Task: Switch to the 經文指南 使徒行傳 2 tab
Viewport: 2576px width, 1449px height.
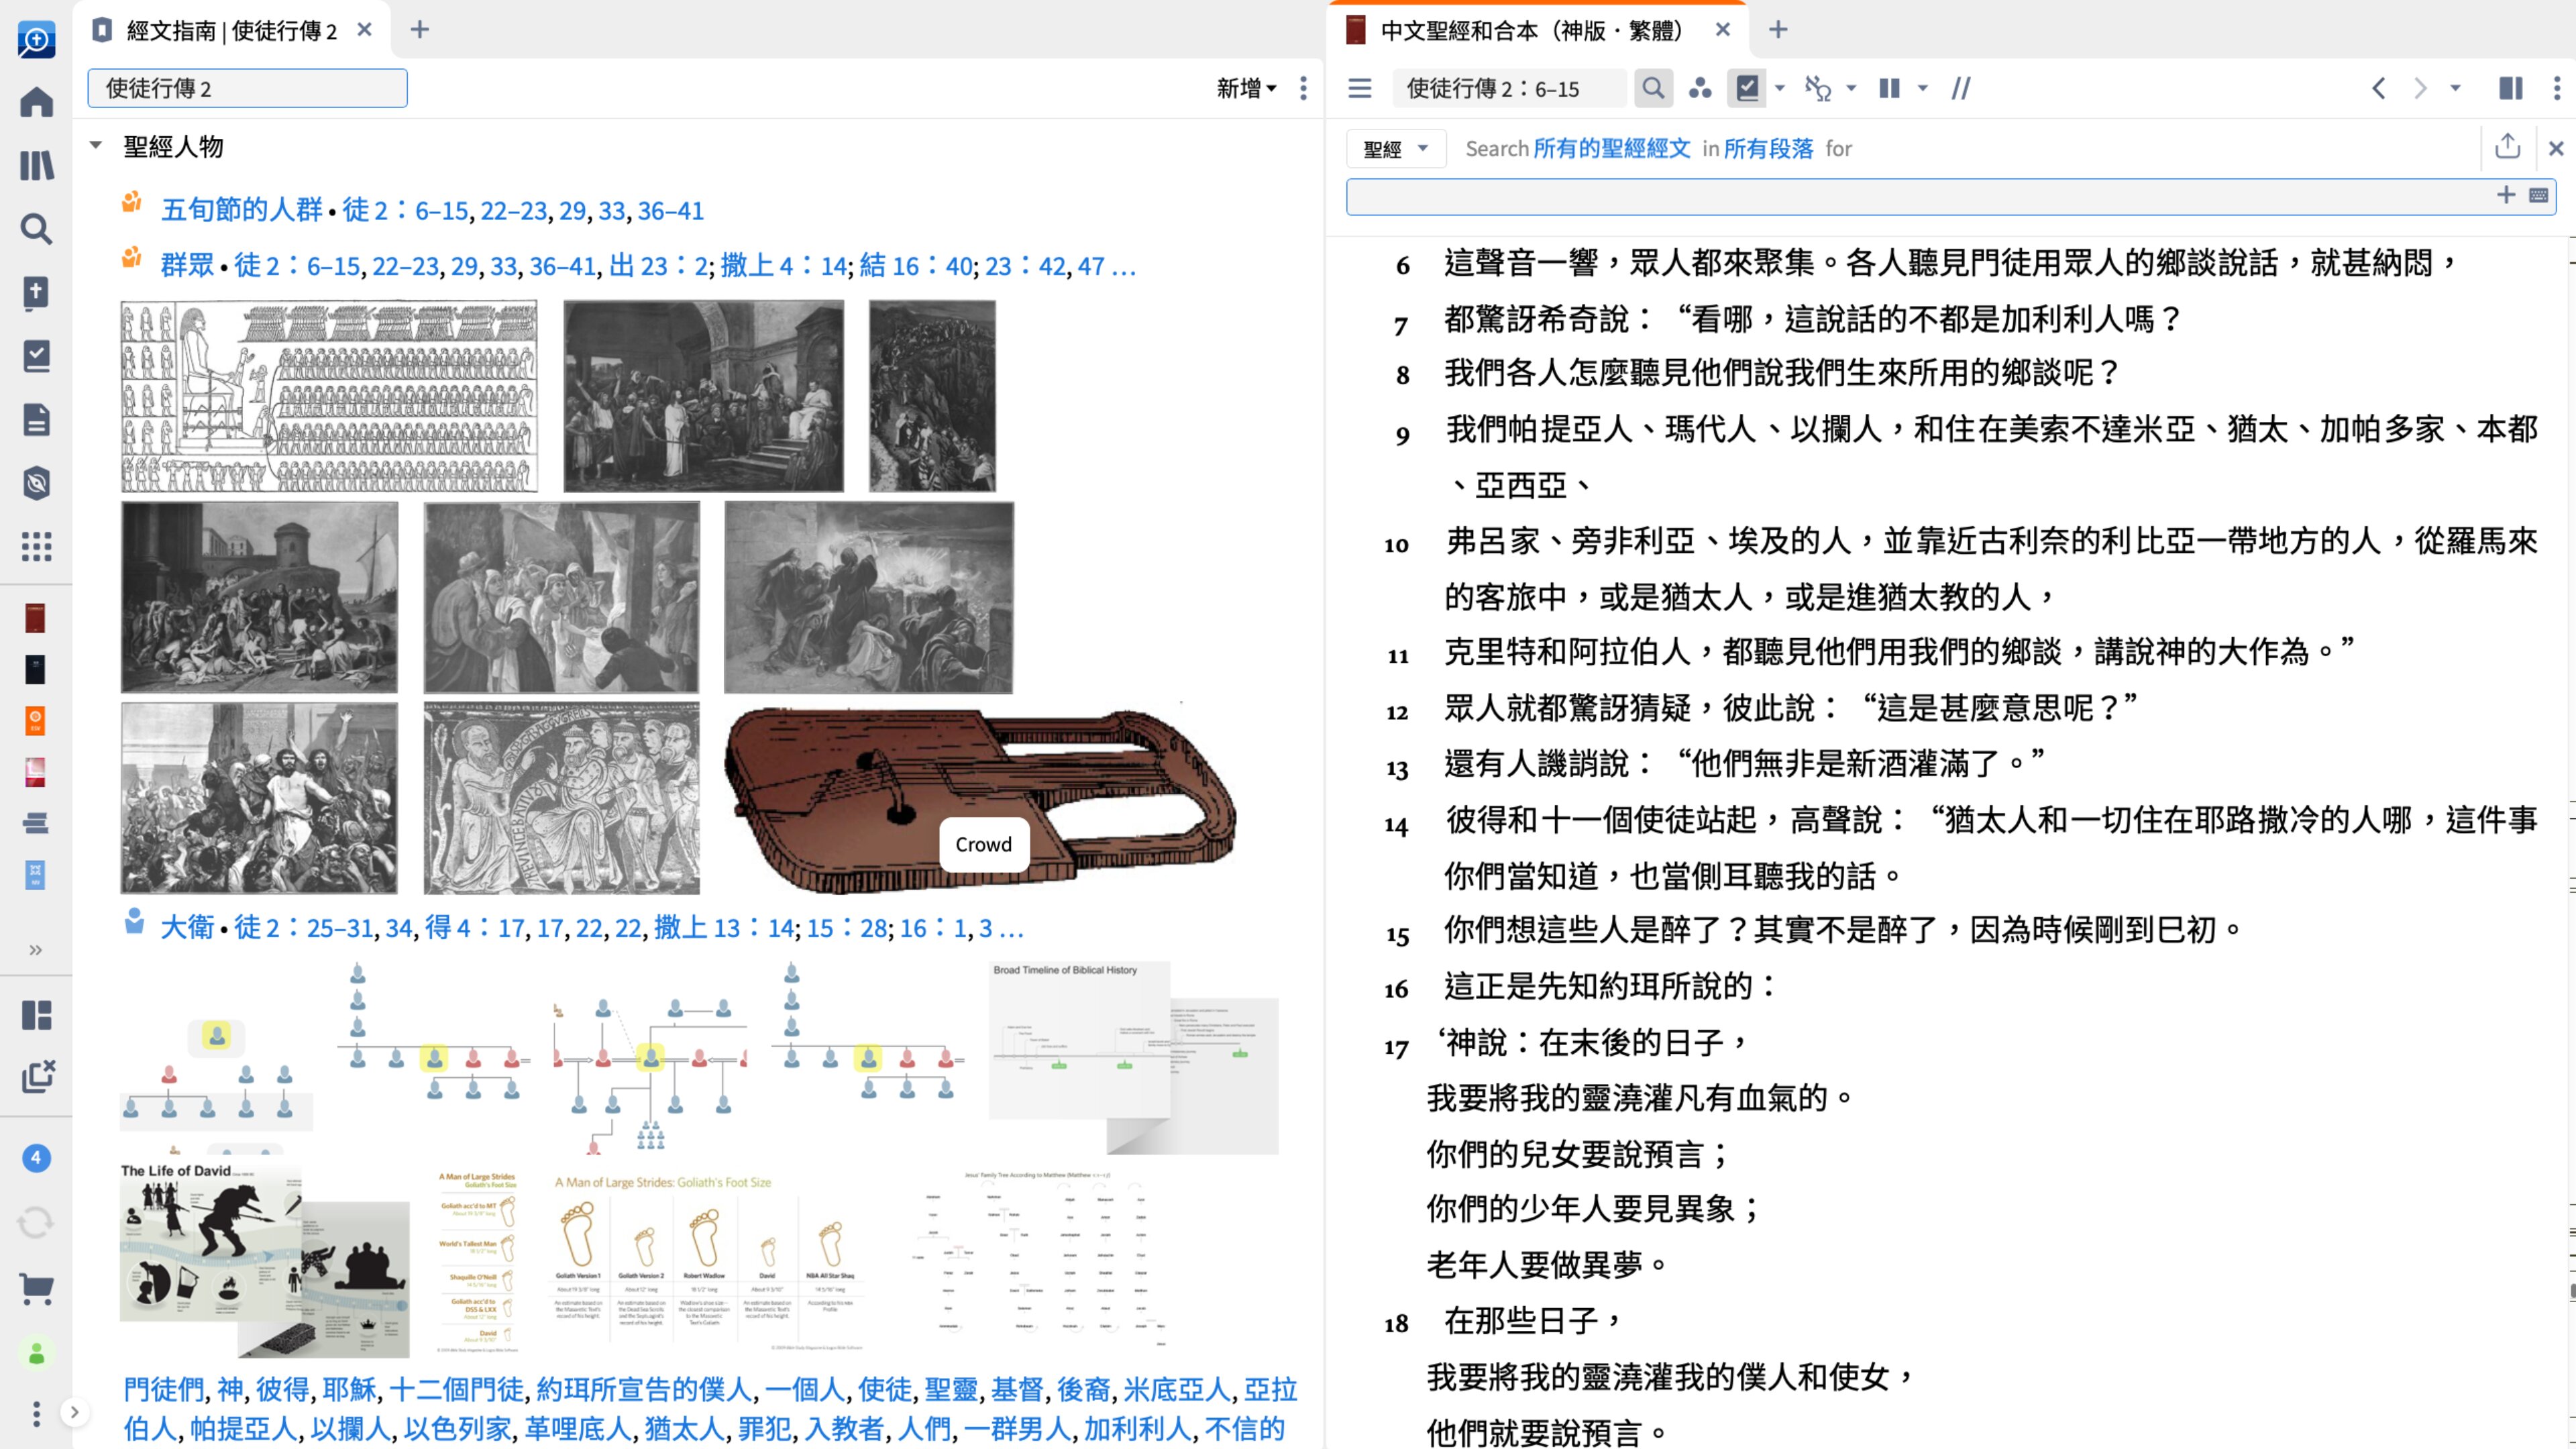Action: [x=232, y=30]
